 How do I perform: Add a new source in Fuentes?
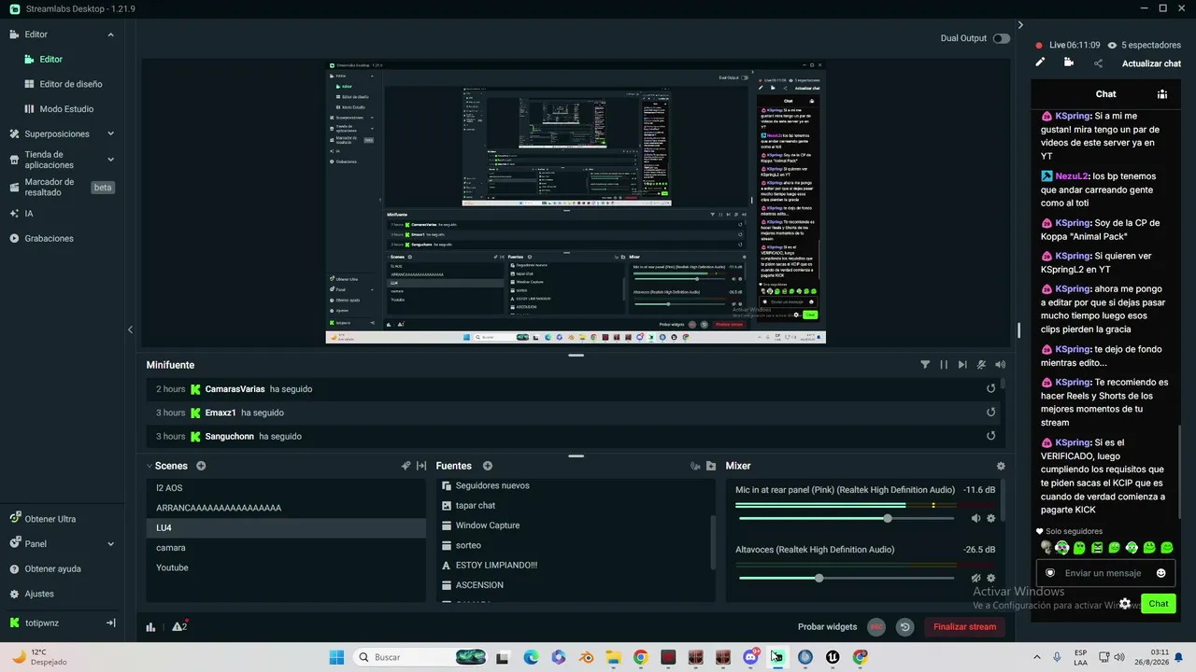487,466
